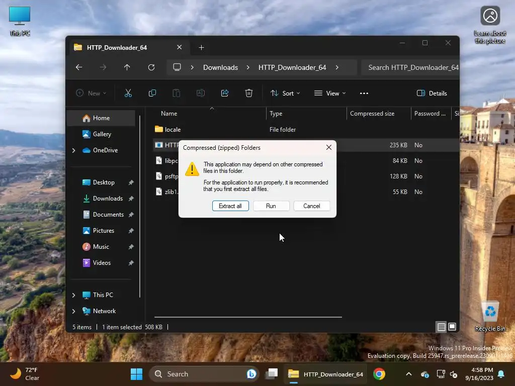Refresh the current folder view
The width and height of the screenshot is (515, 386).
tap(151, 67)
